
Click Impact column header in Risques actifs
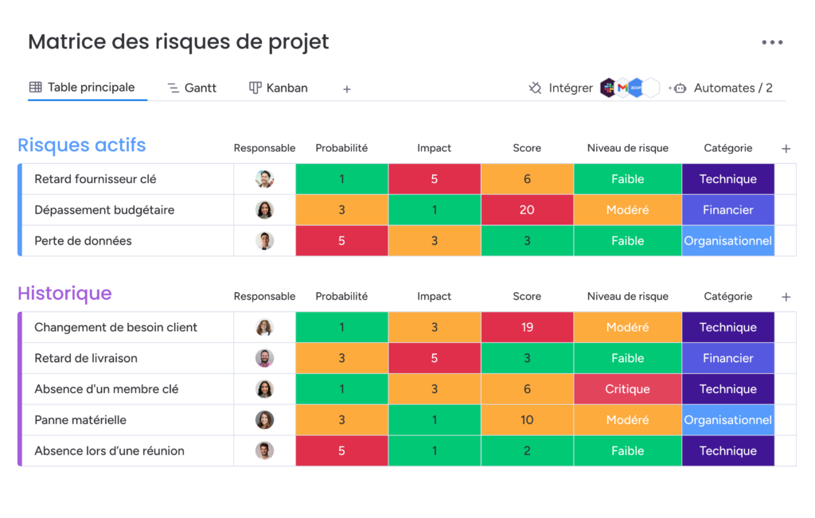coord(434,148)
